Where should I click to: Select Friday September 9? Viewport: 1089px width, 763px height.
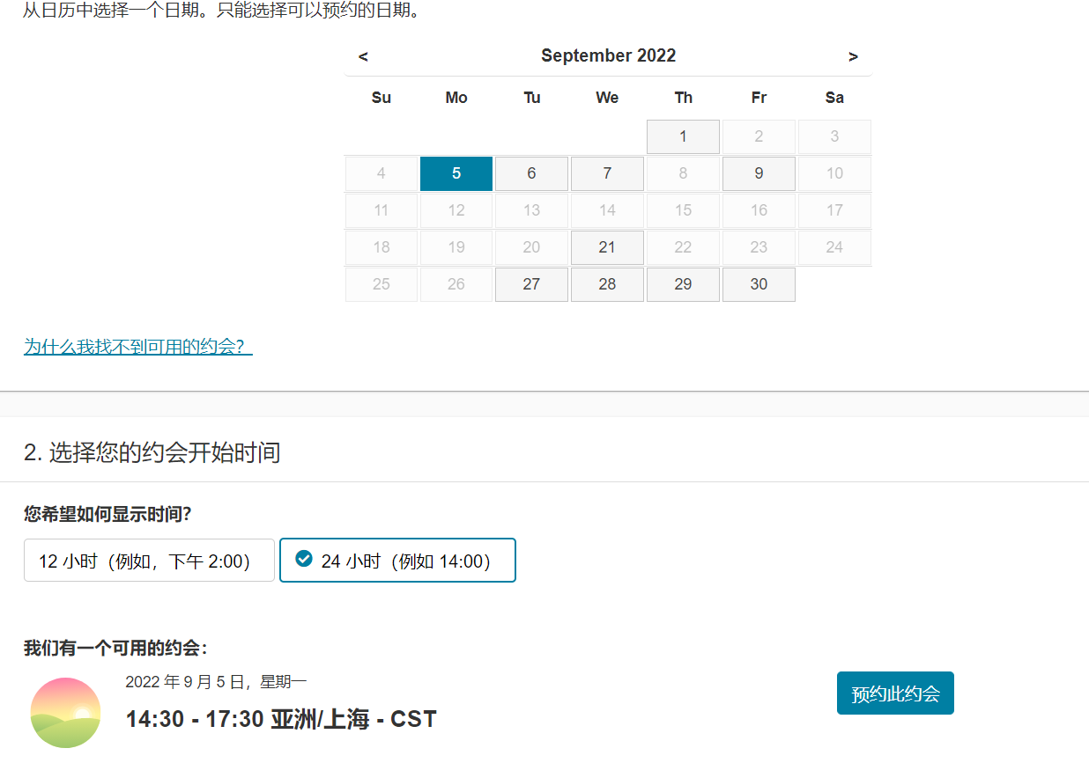click(x=759, y=173)
